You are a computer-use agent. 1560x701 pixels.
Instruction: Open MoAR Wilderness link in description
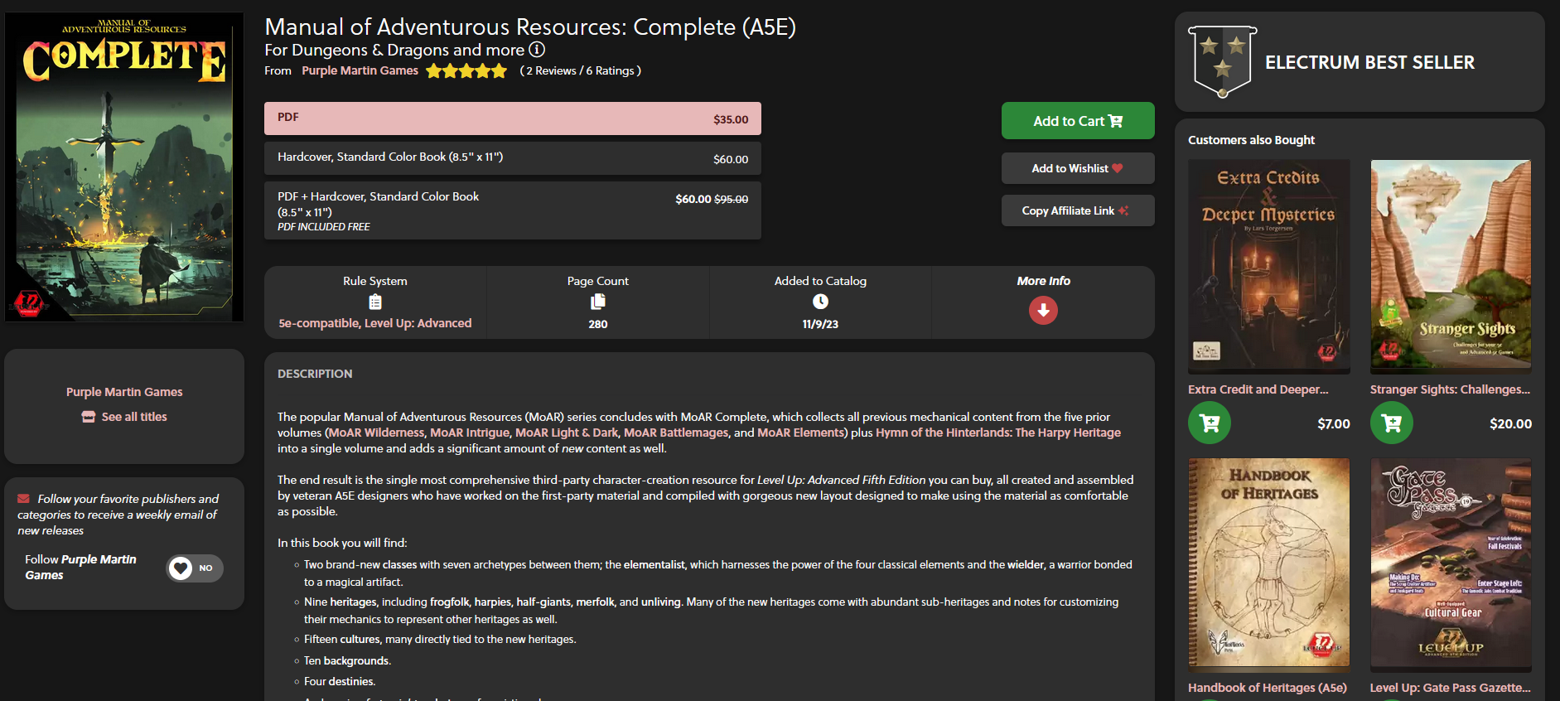point(377,433)
